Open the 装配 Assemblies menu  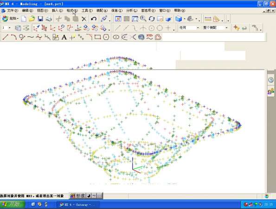tap(102, 11)
